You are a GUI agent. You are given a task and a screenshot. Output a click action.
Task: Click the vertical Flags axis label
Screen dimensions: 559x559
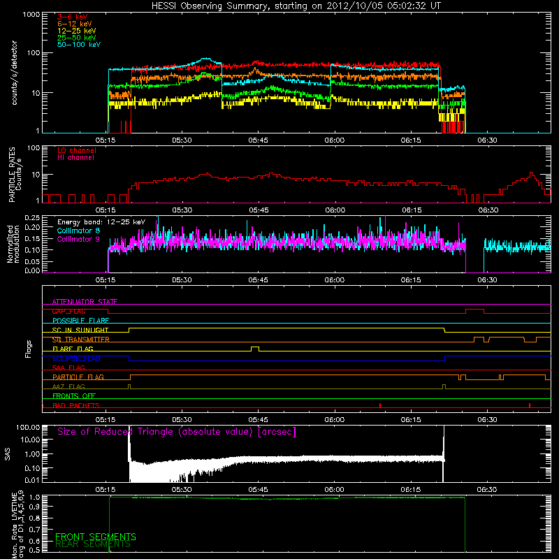pyautogui.click(x=29, y=349)
